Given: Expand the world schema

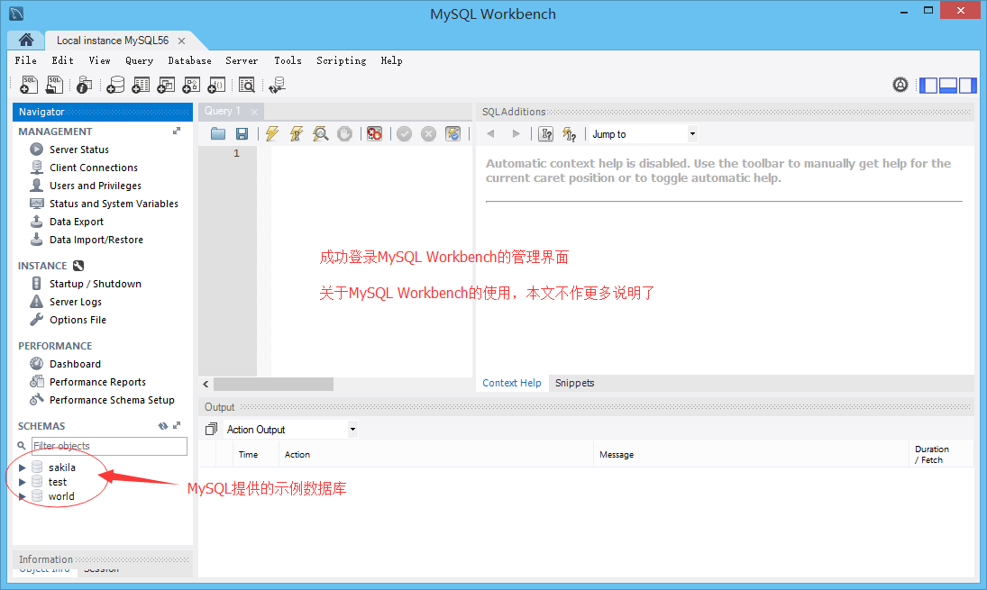Looking at the screenshot, I should (x=22, y=496).
